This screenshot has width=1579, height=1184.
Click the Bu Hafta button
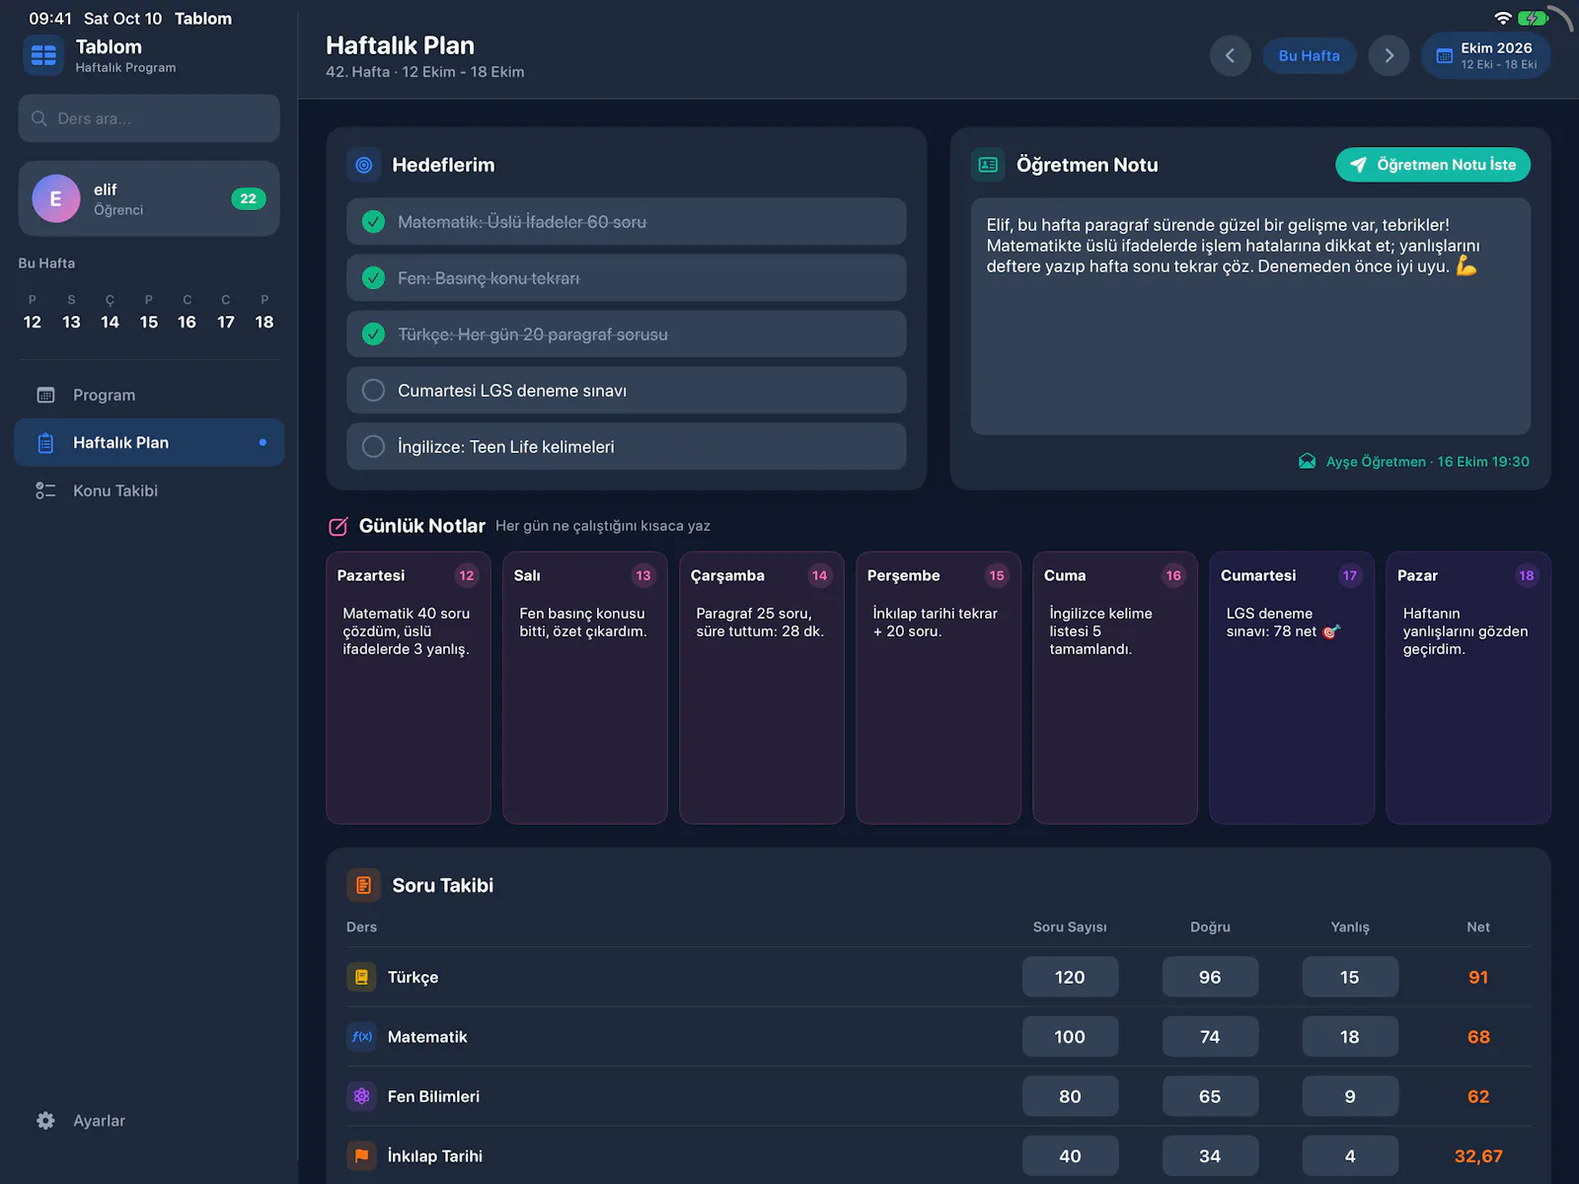pyautogui.click(x=1309, y=55)
